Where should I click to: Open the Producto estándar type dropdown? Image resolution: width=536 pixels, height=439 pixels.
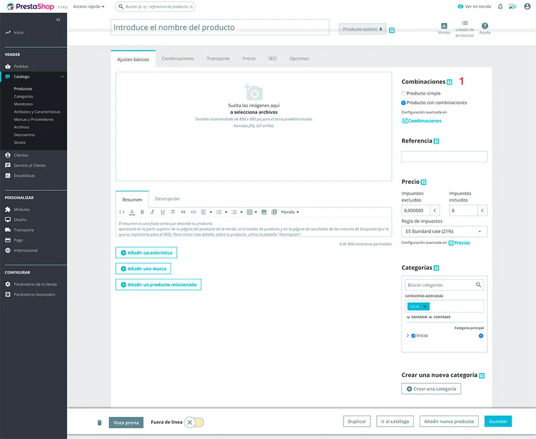362,29
